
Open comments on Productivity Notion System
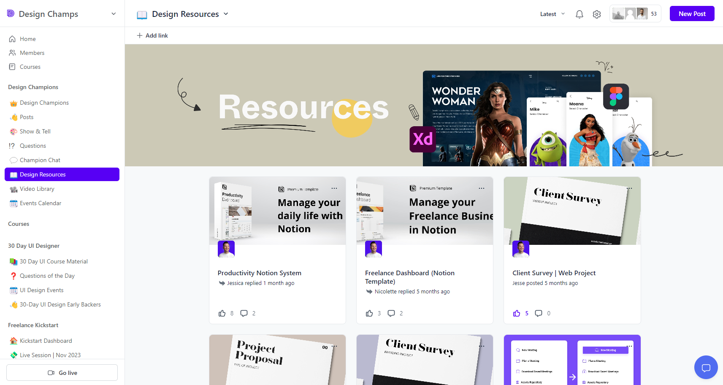pyautogui.click(x=244, y=313)
